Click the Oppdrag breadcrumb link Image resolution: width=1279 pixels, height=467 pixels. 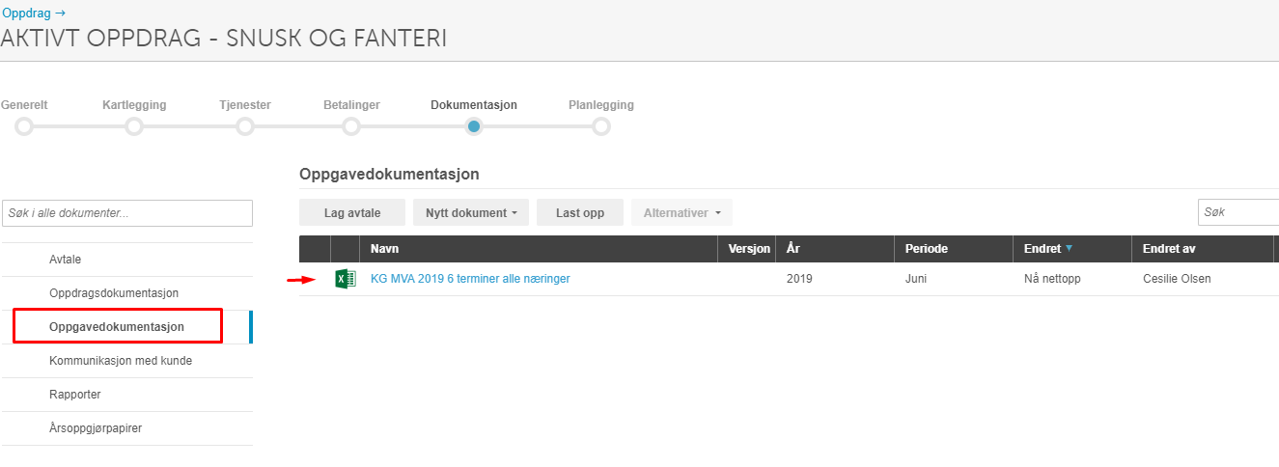coord(33,14)
